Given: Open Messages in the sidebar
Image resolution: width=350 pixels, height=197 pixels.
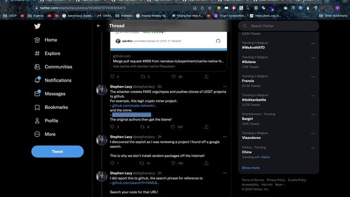Looking at the screenshot, I should (50, 94).
